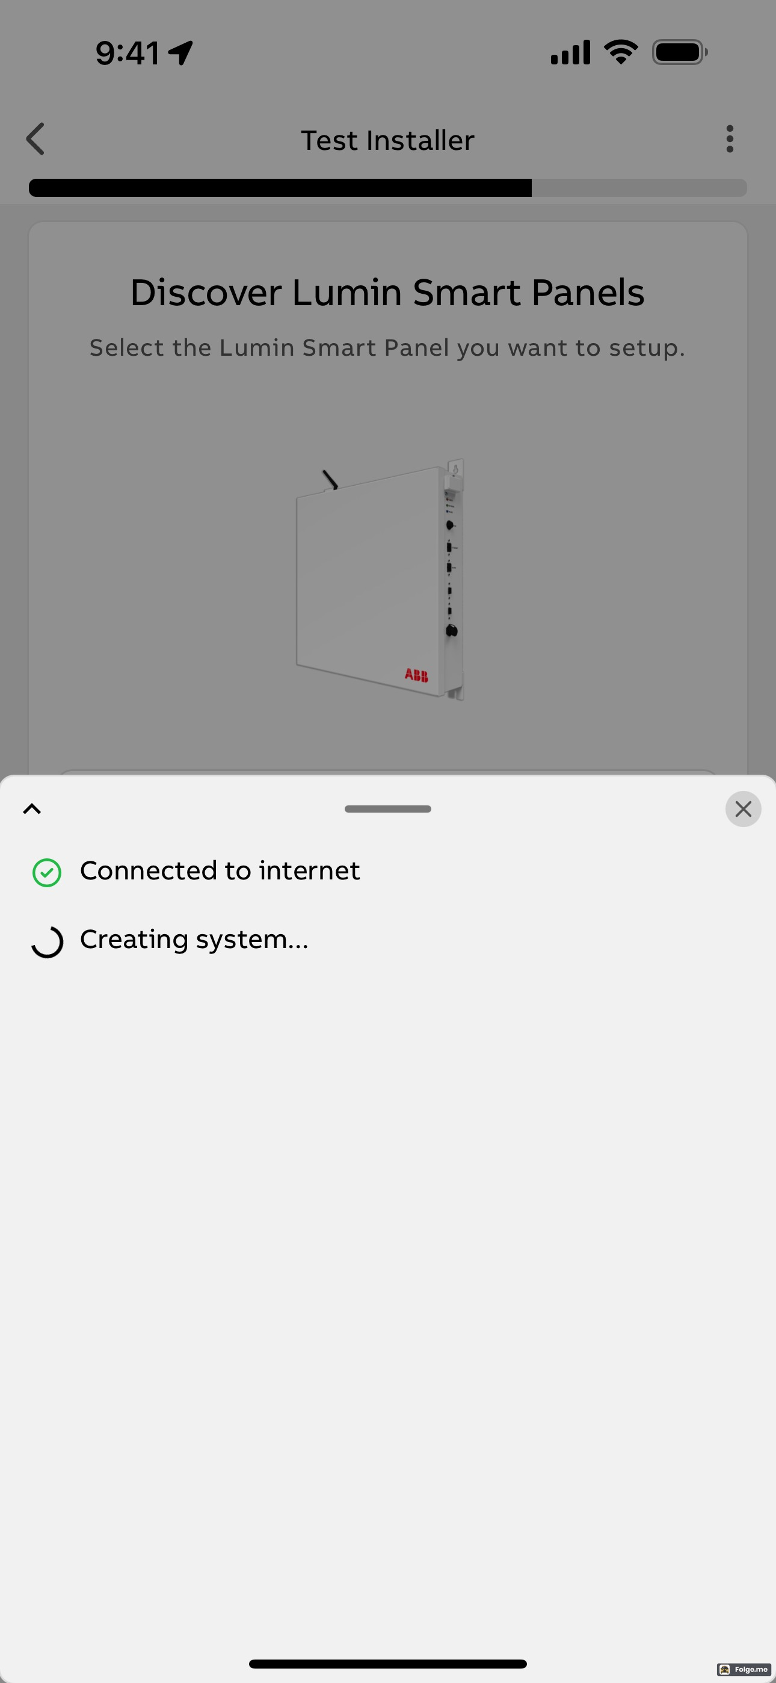The height and width of the screenshot is (1683, 776).
Task: Click the red ABB logo on panel
Action: tap(416, 675)
